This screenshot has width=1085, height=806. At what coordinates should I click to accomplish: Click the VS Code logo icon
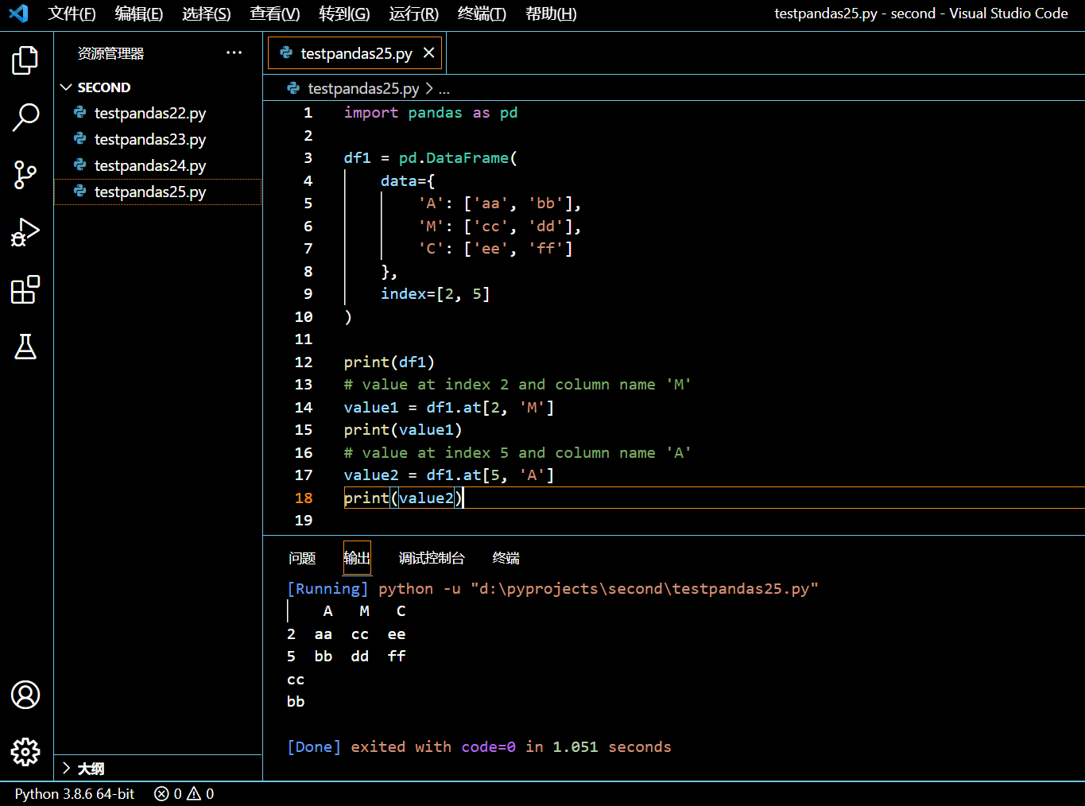17,14
